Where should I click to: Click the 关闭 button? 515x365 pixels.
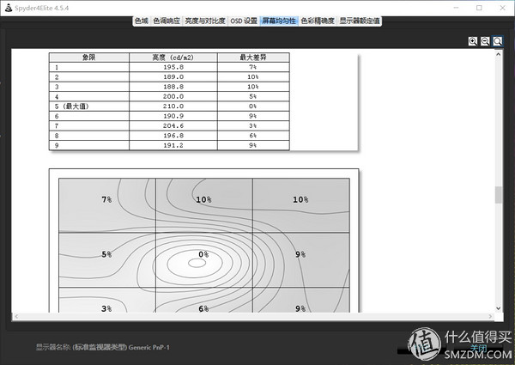(x=479, y=348)
